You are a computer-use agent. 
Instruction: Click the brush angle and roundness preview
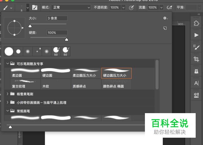(x=14, y=28)
